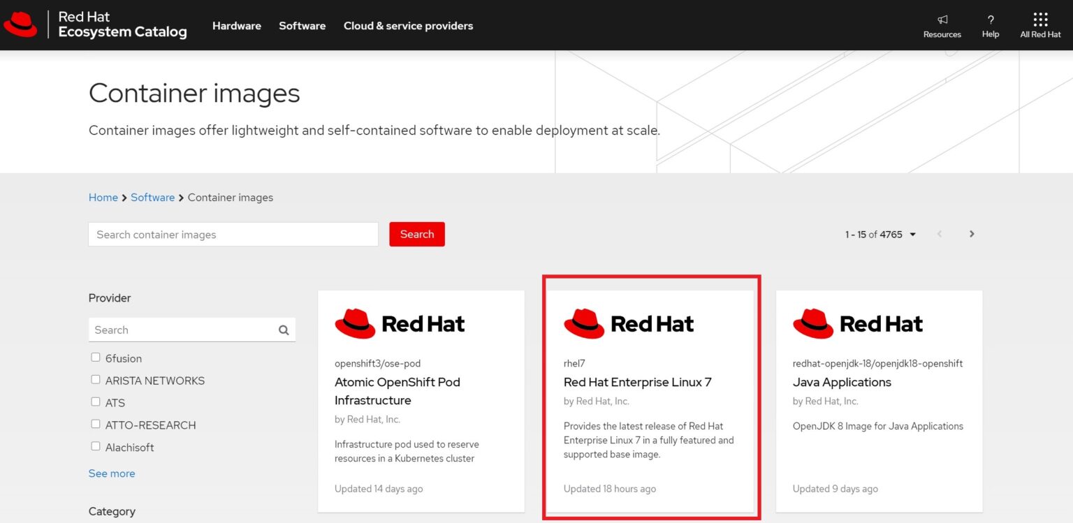Go to the next results page chevron
Screen dimensions: 1073x523
coord(972,234)
